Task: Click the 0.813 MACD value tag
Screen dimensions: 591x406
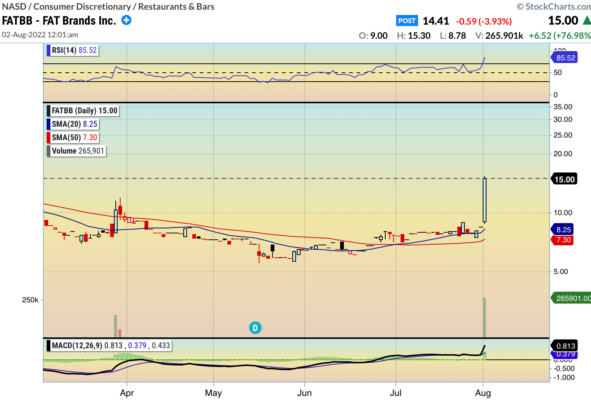Action: coord(564,346)
